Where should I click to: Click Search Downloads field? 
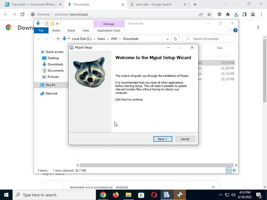(x=209, y=39)
